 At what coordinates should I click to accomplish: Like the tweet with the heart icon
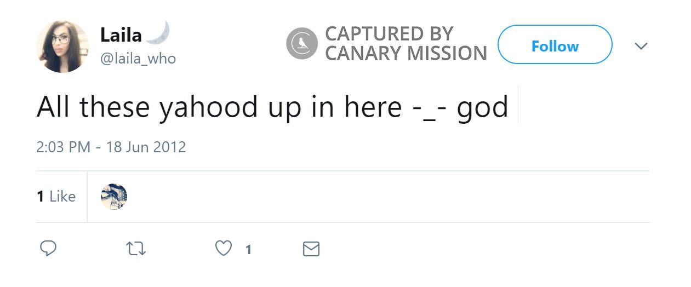(224, 249)
